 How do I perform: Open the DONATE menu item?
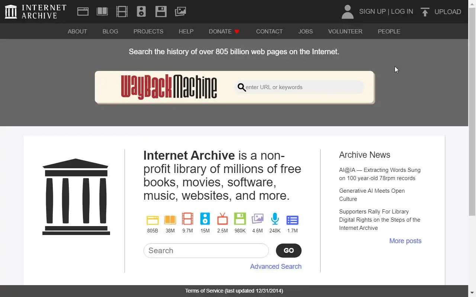coord(220,32)
